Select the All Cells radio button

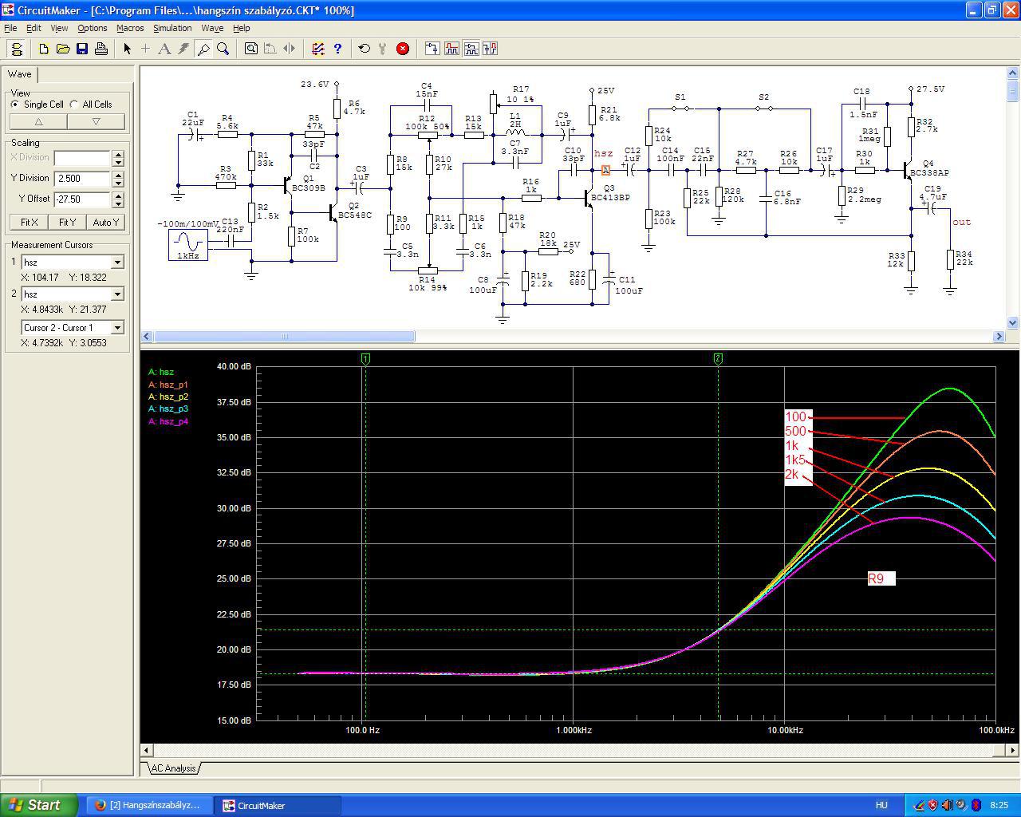click(x=74, y=105)
